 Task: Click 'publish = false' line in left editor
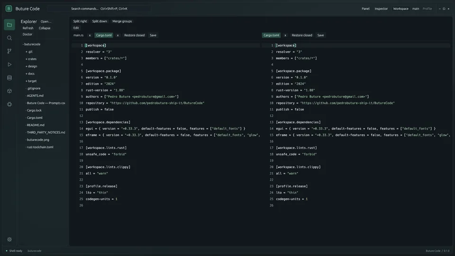click(100, 110)
